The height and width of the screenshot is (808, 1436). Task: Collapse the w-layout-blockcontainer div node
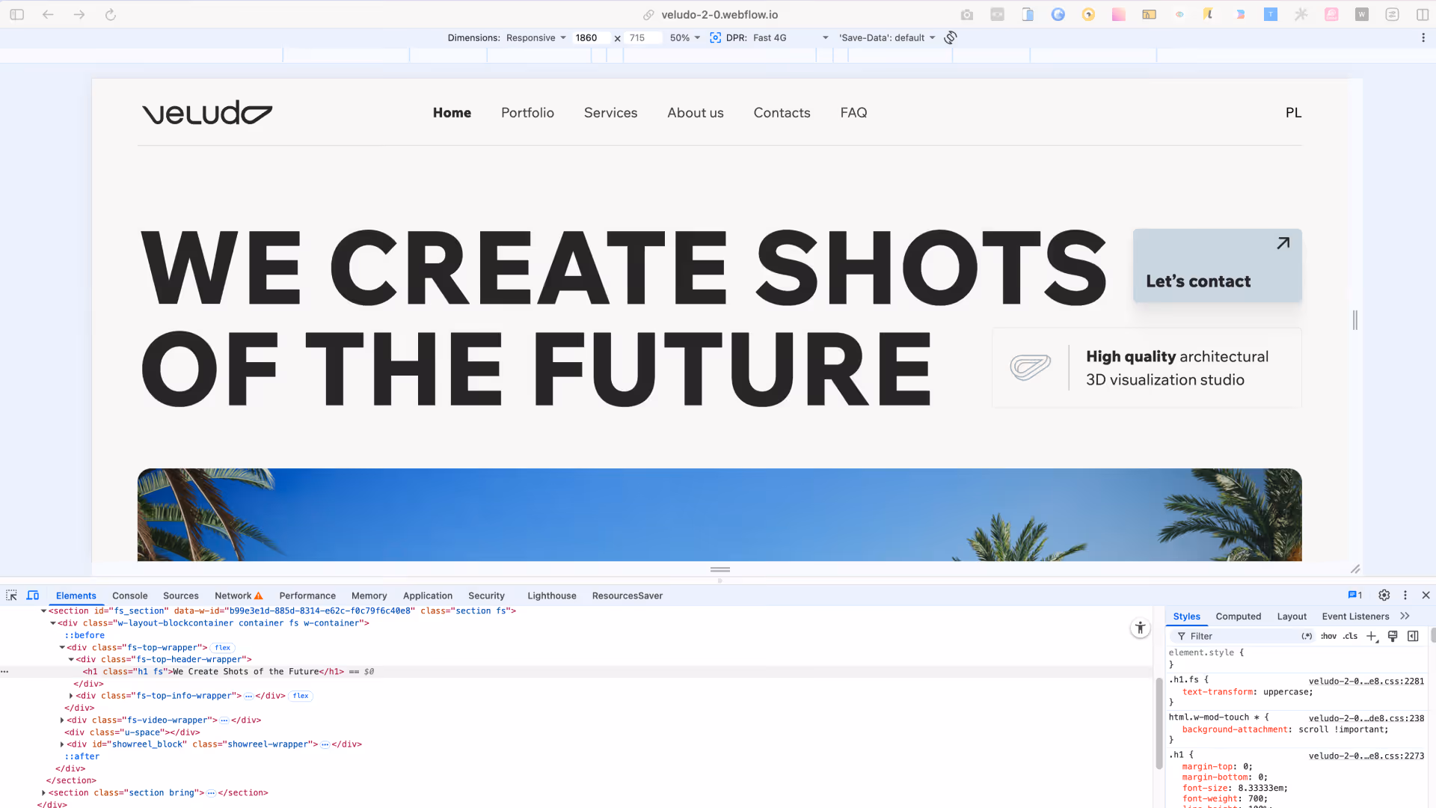click(x=52, y=623)
